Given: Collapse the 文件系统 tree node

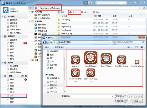Looking at the screenshot, I should tap(30, 12).
